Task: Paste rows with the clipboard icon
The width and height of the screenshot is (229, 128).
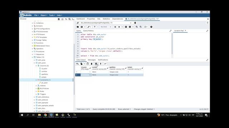Action: click(88, 64)
